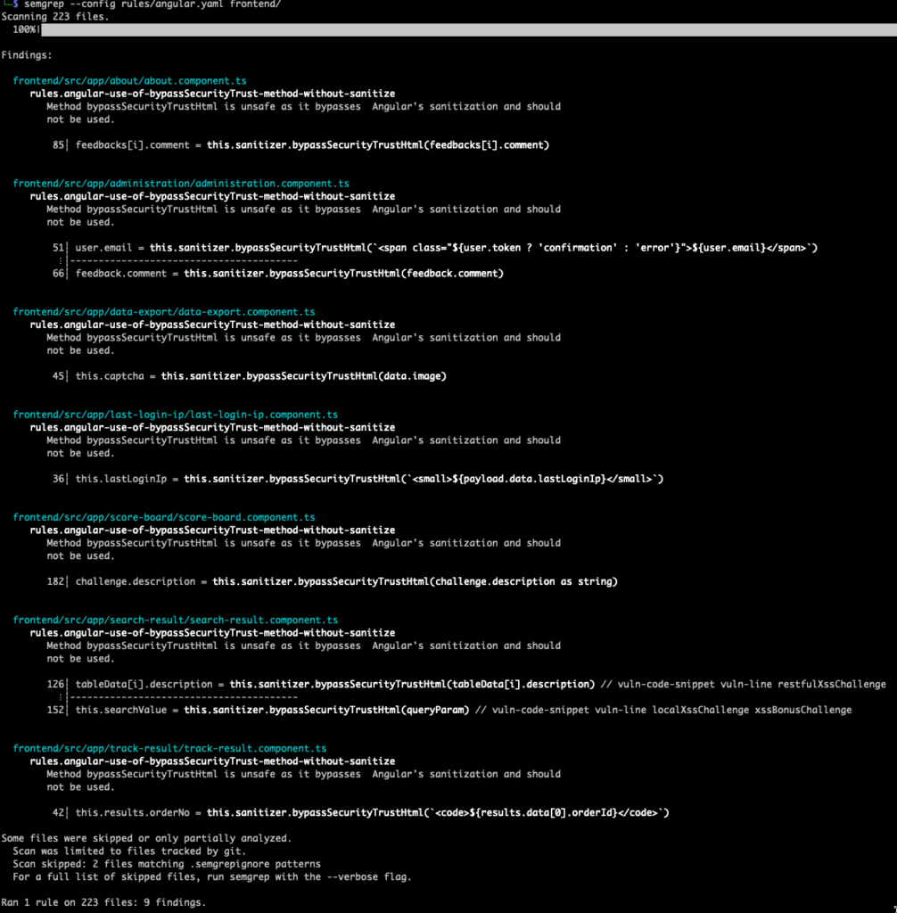Screen dimensions: 897x913
Task: Click rule name under search-result.component.ts
Action: pyautogui.click(x=212, y=633)
